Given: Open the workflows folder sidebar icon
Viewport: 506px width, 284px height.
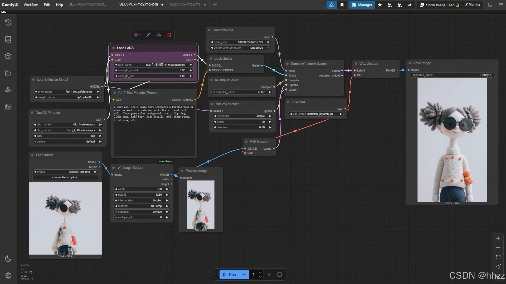Looking at the screenshot, I should click(8, 73).
